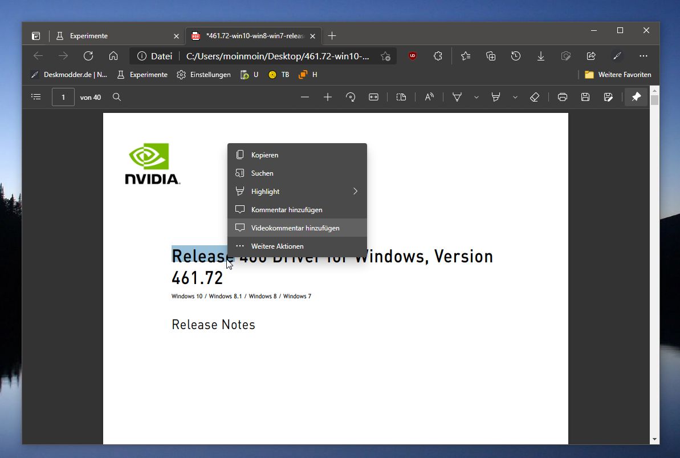Share this page
680x458 pixels.
[x=591, y=56]
